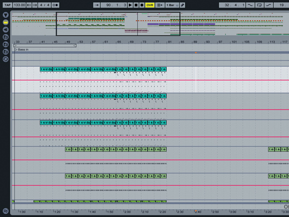
Task: Click the Punch-In switch icon
Action: [250, 5]
